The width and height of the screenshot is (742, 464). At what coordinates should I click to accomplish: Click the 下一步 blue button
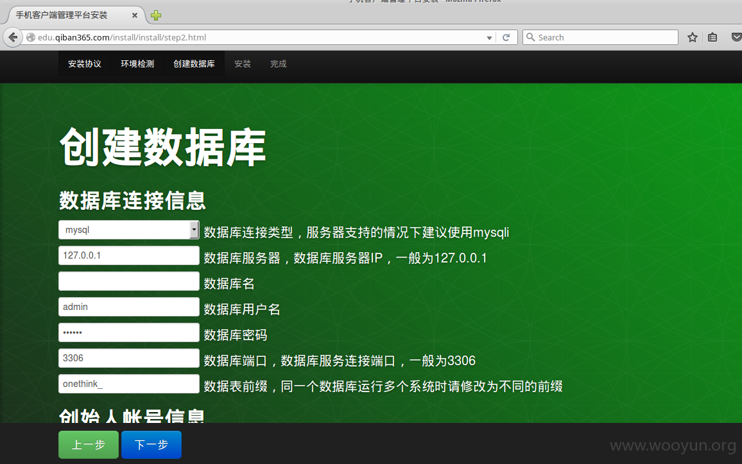click(x=151, y=445)
